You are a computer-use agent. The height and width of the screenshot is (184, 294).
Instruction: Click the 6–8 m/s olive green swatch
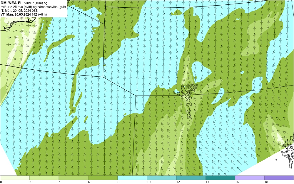(x=103, y=178)
